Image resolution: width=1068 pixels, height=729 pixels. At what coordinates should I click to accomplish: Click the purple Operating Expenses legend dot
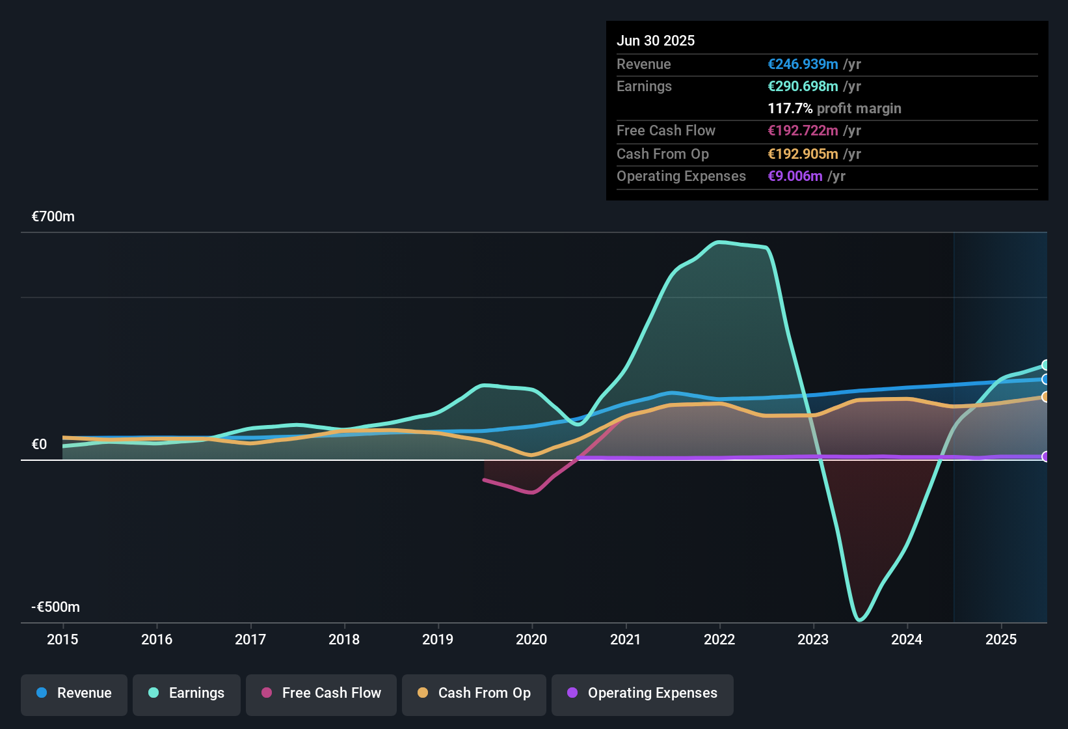(572, 693)
